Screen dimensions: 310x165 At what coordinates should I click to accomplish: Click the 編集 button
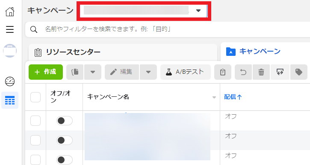pos(122,72)
